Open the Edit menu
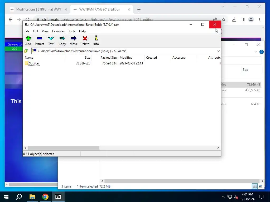This screenshot has width=270, height=202. (x=36, y=31)
